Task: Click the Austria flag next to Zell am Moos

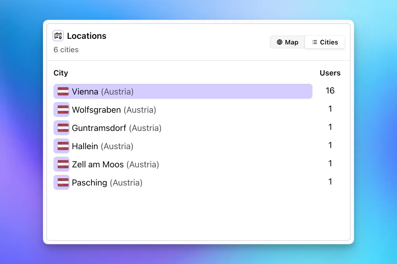Action: (x=62, y=164)
